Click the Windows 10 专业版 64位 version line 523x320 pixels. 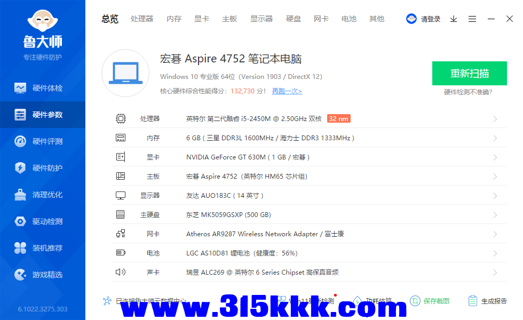pyautogui.click(x=241, y=77)
